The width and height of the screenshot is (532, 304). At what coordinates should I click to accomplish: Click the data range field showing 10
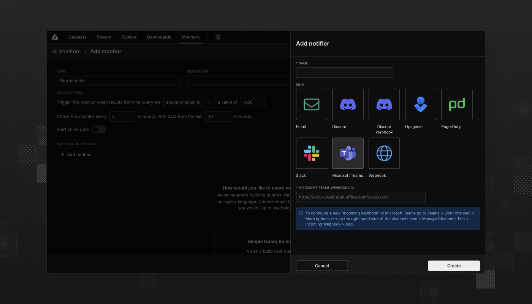pyautogui.click(x=218, y=116)
